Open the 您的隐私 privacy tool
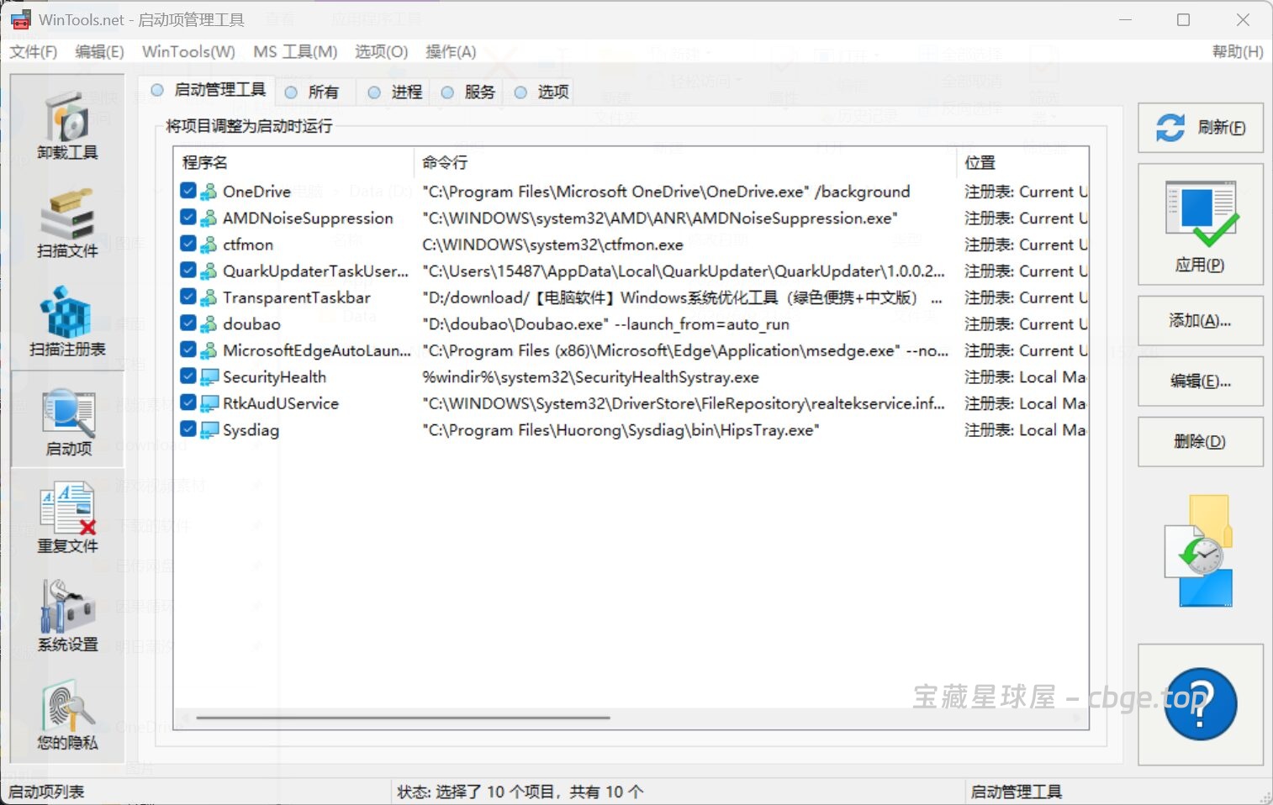Image resolution: width=1273 pixels, height=805 pixels. (67, 716)
